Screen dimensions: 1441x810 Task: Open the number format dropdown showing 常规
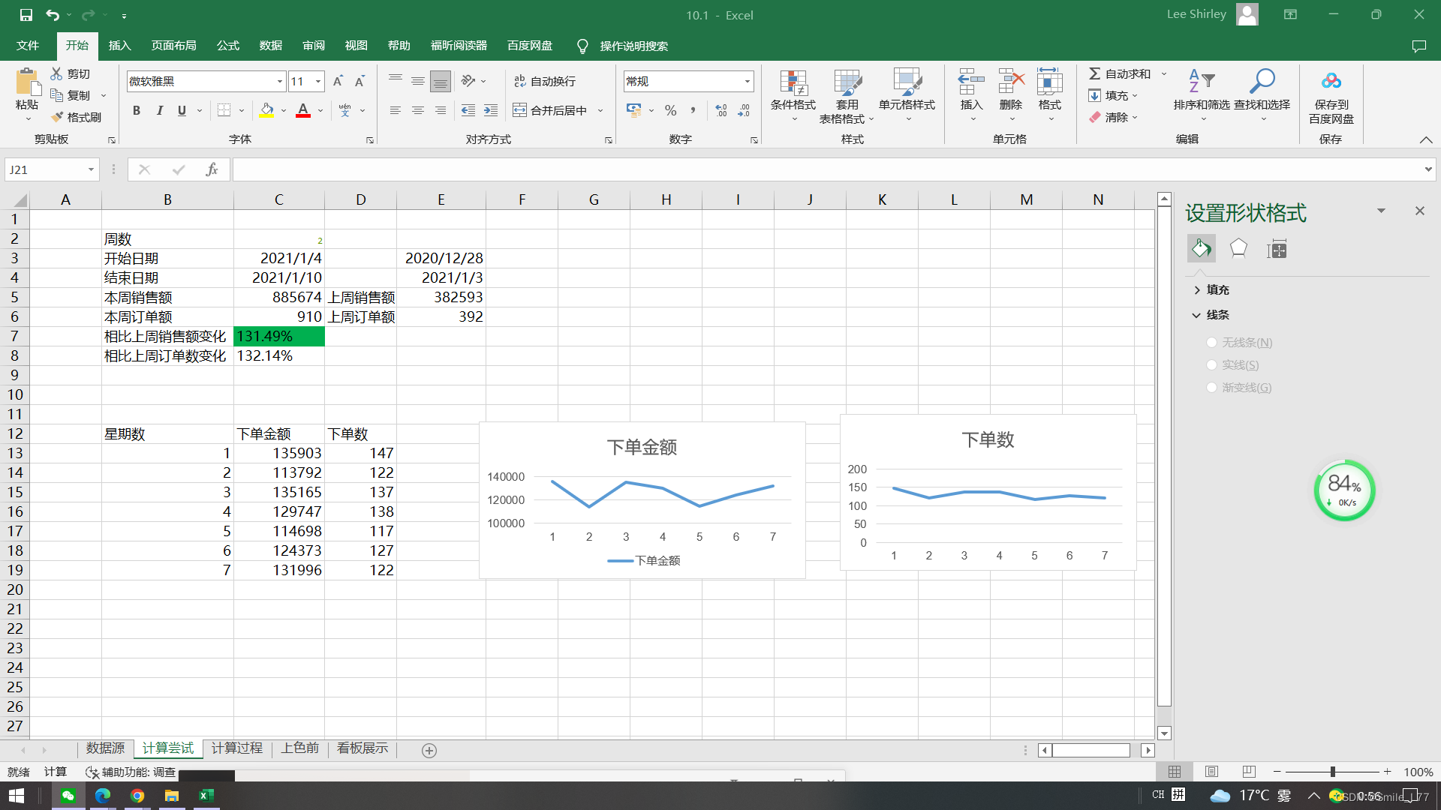747,81
